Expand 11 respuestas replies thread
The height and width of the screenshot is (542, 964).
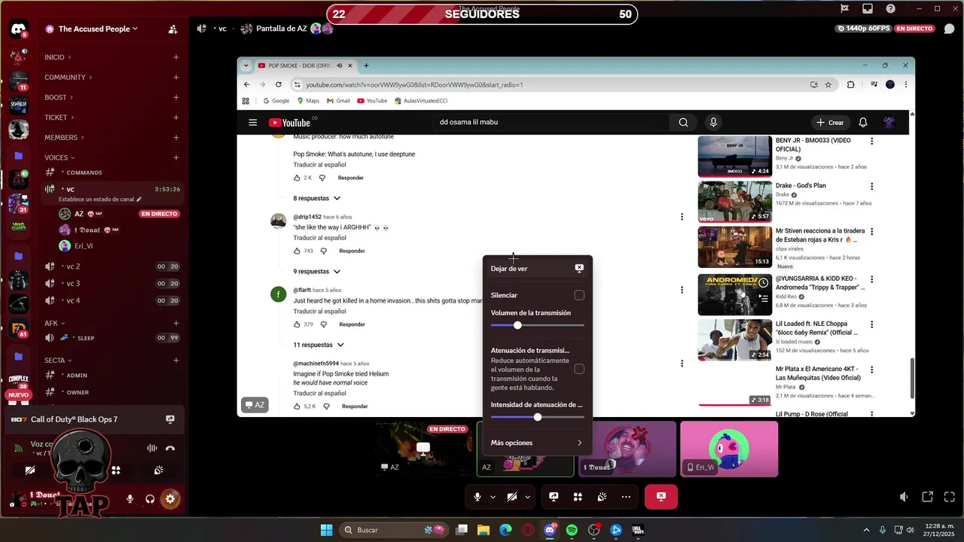[319, 345]
